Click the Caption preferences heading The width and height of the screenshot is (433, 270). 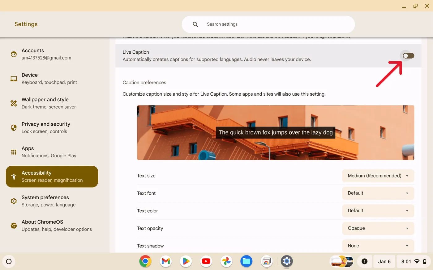[x=144, y=83]
